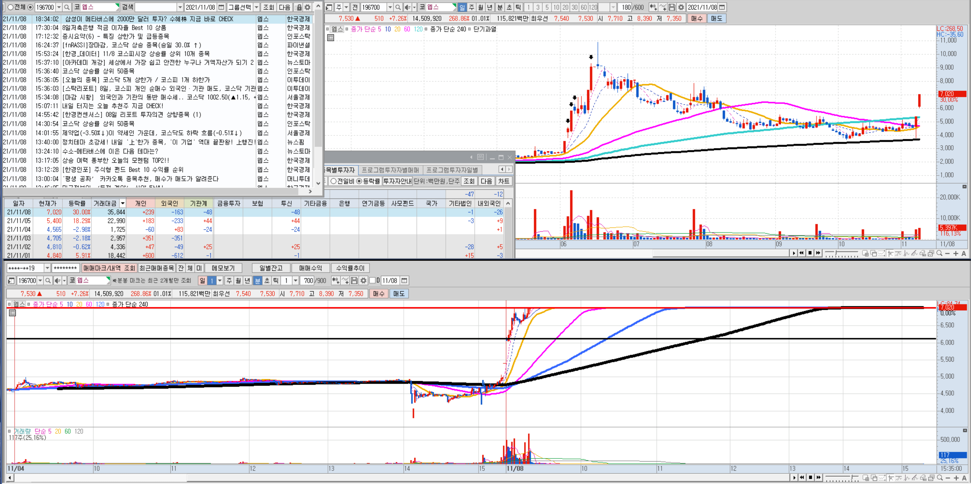
Task: Click the grid icon at top-left of the lower chart
Action: (x=12, y=313)
